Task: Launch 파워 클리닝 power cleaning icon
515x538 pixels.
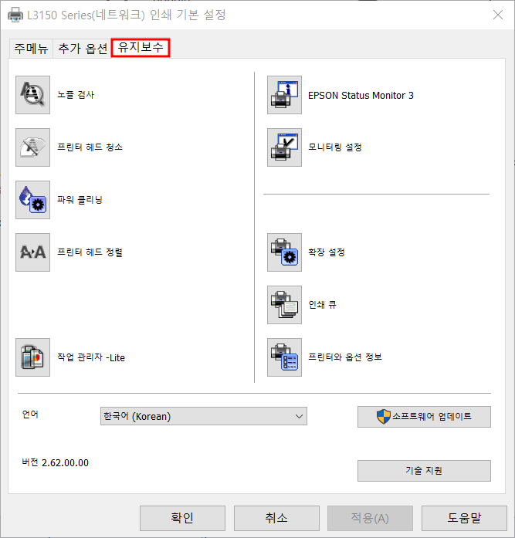Action: point(32,200)
